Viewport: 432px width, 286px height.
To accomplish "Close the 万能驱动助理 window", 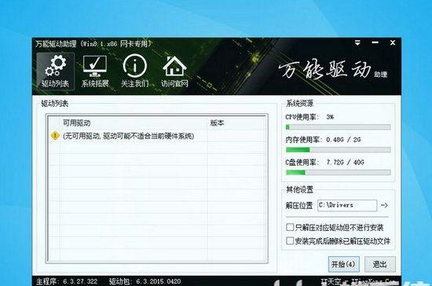I will (x=393, y=42).
